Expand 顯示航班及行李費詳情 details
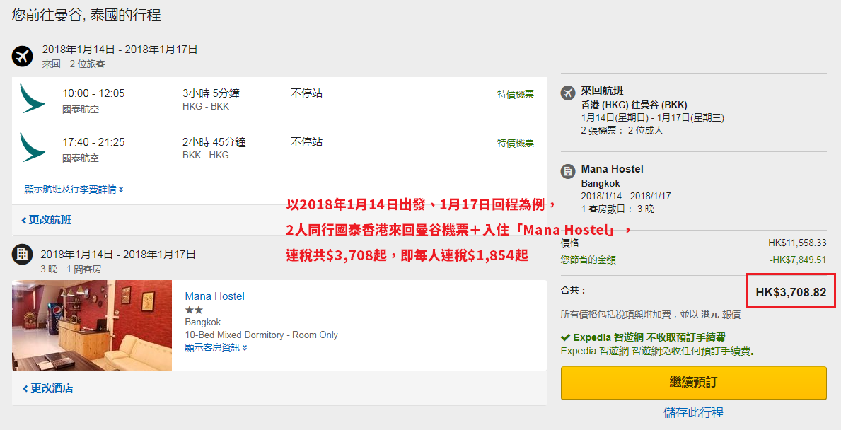Screen dimensions: 841x430 coord(74,190)
